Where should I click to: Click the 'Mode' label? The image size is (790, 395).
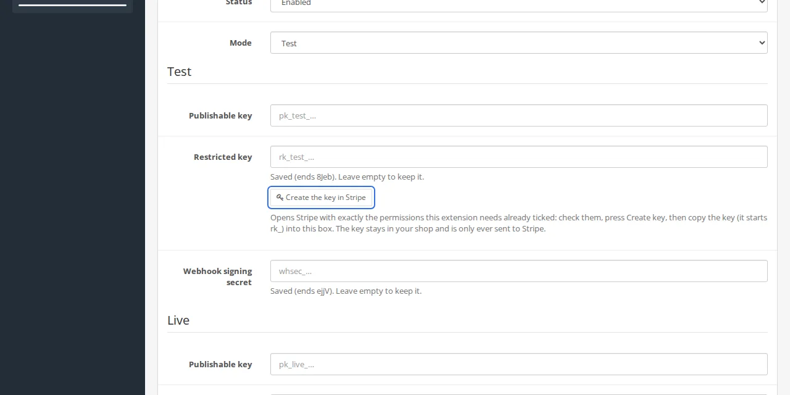(241, 43)
